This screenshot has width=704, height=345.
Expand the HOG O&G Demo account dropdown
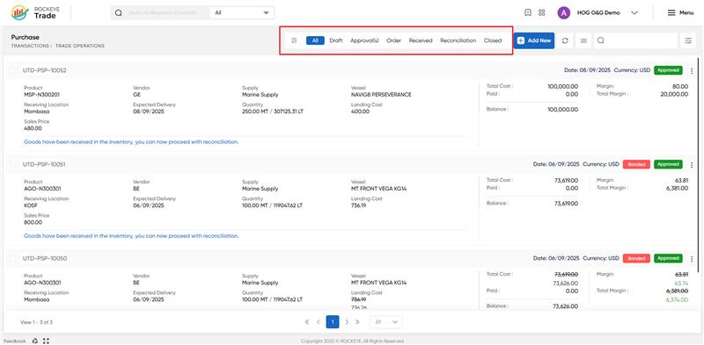pyautogui.click(x=634, y=13)
